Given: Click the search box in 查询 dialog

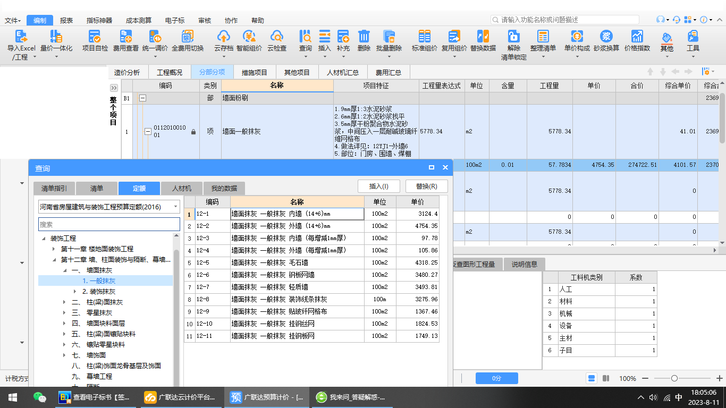Looking at the screenshot, I should pyautogui.click(x=109, y=224).
